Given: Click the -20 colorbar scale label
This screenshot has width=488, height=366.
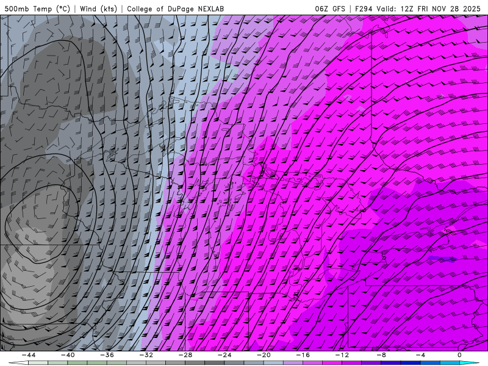Looking at the screenshot, I should (264, 355).
